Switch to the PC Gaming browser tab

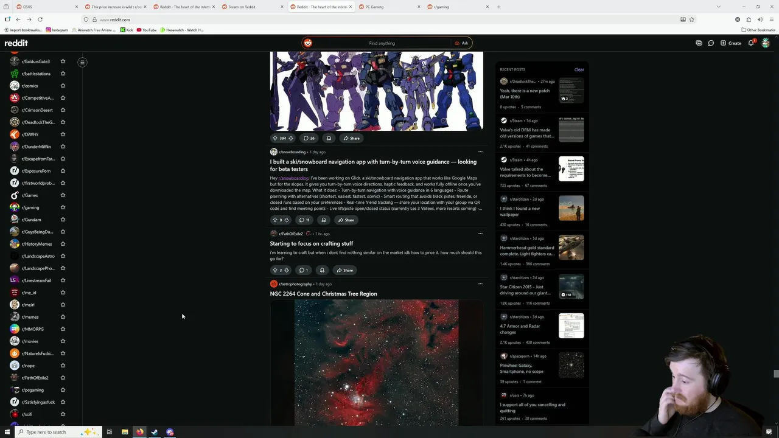pos(388,7)
